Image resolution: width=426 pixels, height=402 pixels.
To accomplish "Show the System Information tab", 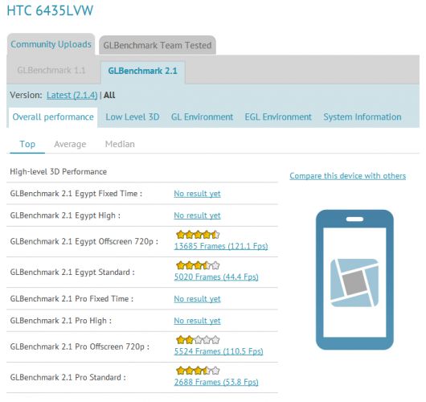I will pos(363,117).
